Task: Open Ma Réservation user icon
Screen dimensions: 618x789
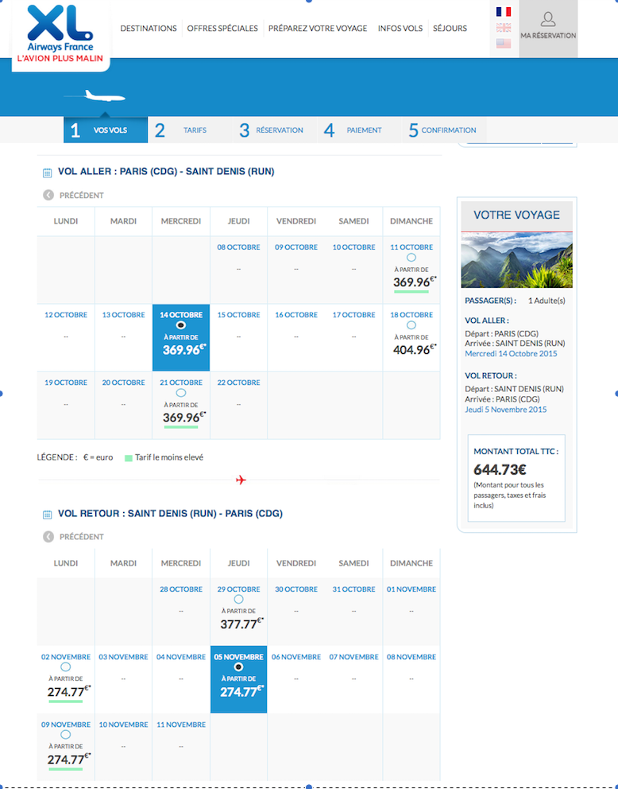Action: [x=547, y=21]
